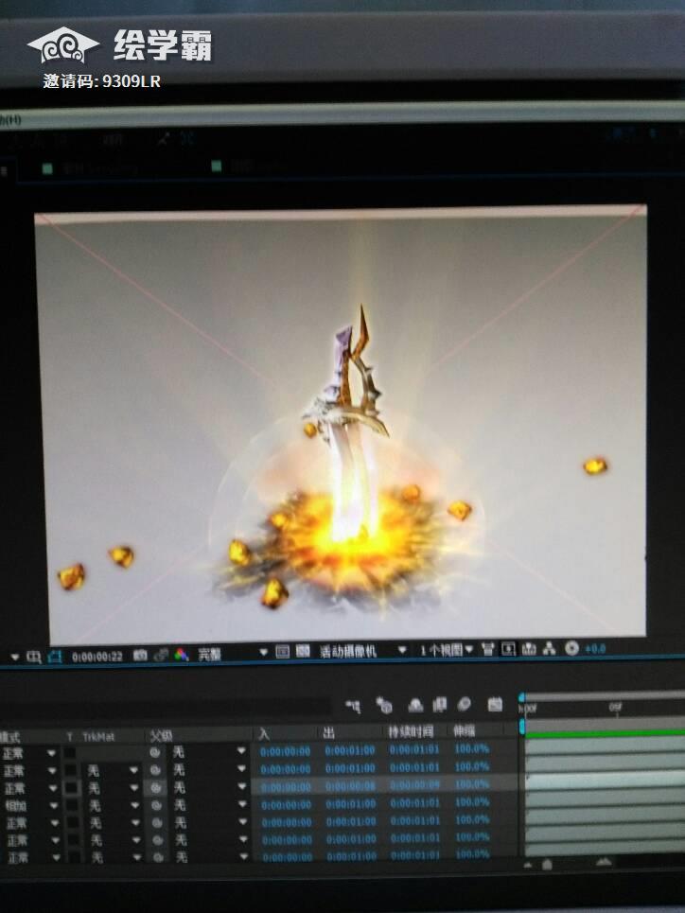Enable motion blur in the timeline
Viewport: 685px width, 913px height.
tap(465, 704)
